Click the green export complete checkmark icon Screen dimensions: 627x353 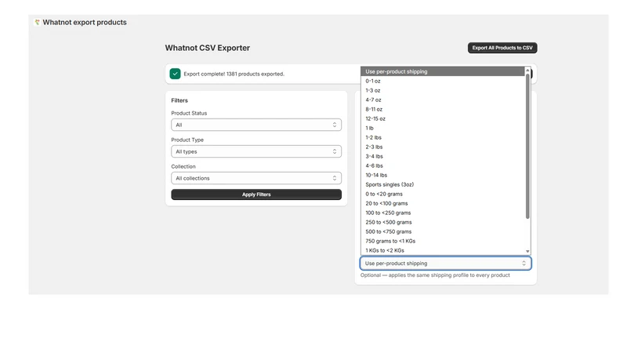pyautogui.click(x=175, y=74)
